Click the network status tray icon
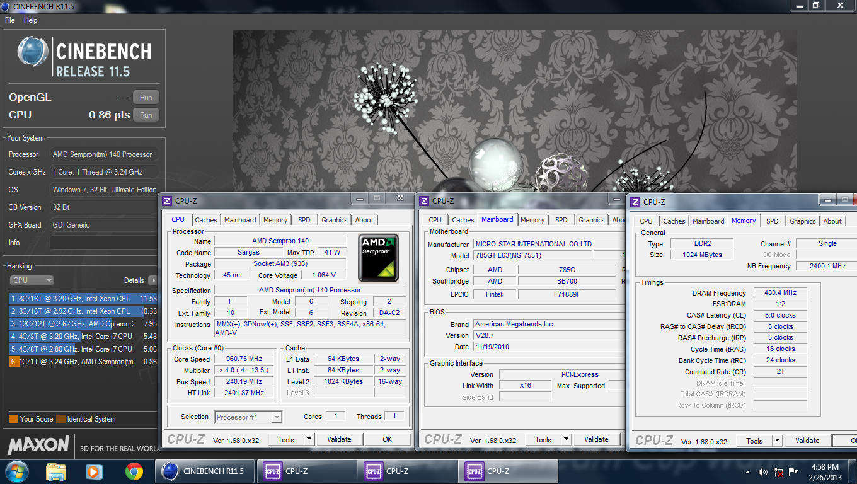Viewport: 857px width, 484px height. tap(779, 471)
